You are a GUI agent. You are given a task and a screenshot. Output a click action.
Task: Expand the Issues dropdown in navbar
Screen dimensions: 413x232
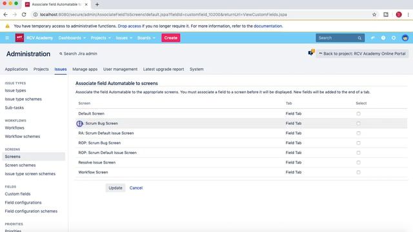(124, 38)
